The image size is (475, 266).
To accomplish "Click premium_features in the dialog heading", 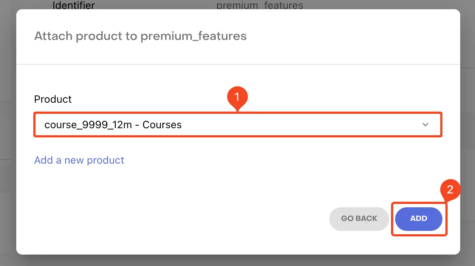I will point(193,36).
